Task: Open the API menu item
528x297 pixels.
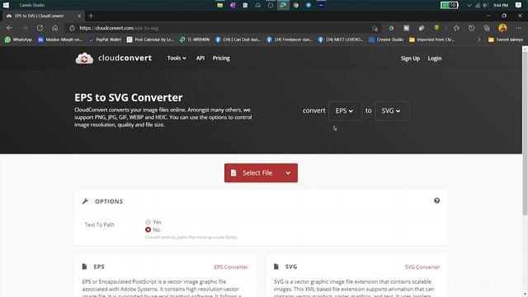Action: coord(200,59)
